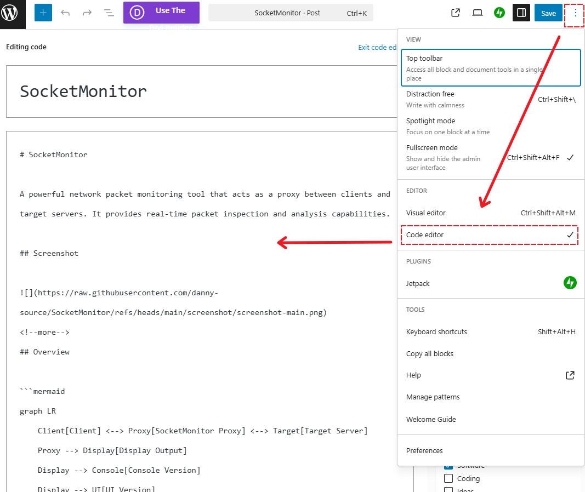Click the '## Overview' heading line
The width and height of the screenshot is (585, 492).
pos(44,352)
